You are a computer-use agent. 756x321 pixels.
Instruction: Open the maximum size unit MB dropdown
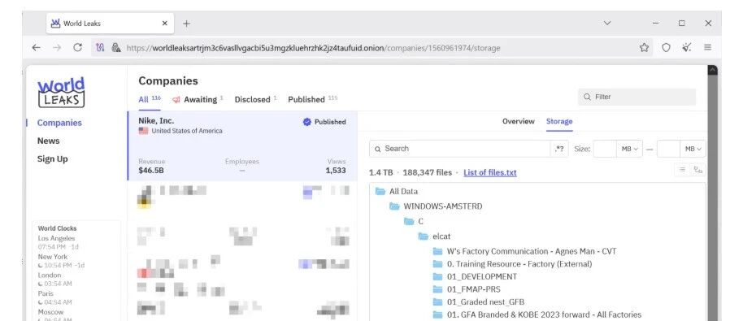tap(693, 149)
